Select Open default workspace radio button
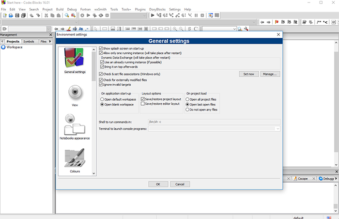339x219 pixels. 102,99
